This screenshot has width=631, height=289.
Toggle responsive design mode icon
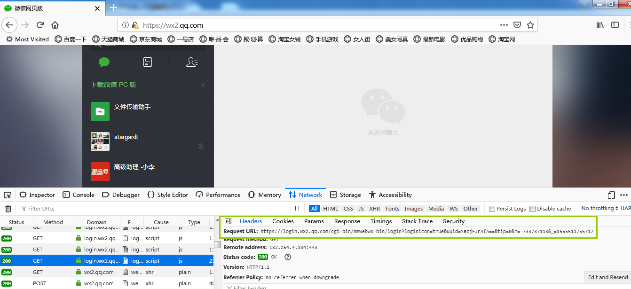(611, 195)
